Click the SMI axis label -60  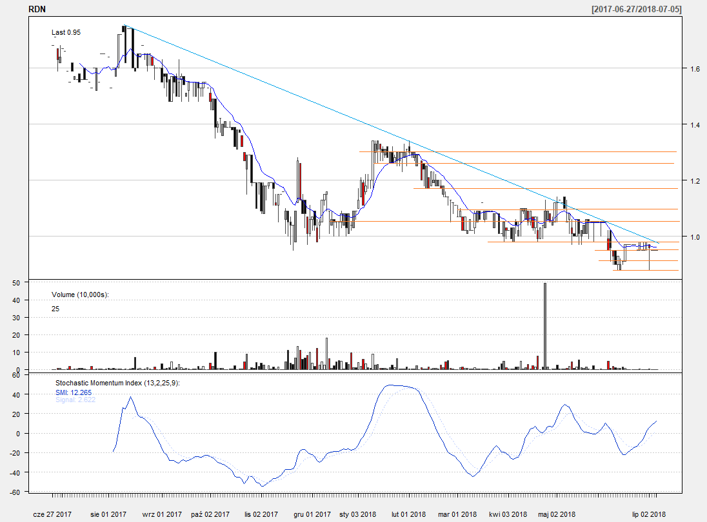tap(15, 492)
